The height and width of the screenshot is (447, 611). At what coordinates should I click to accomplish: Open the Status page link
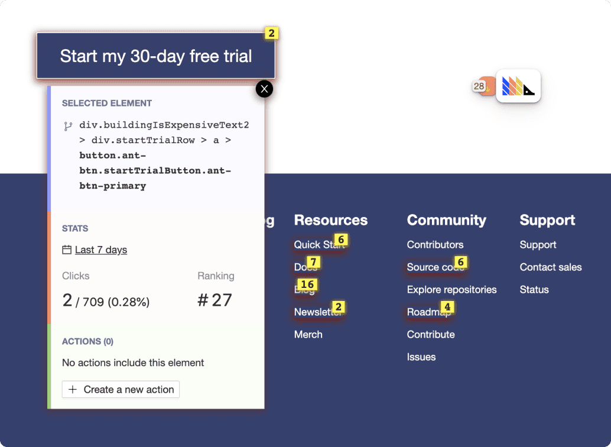[x=534, y=290]
